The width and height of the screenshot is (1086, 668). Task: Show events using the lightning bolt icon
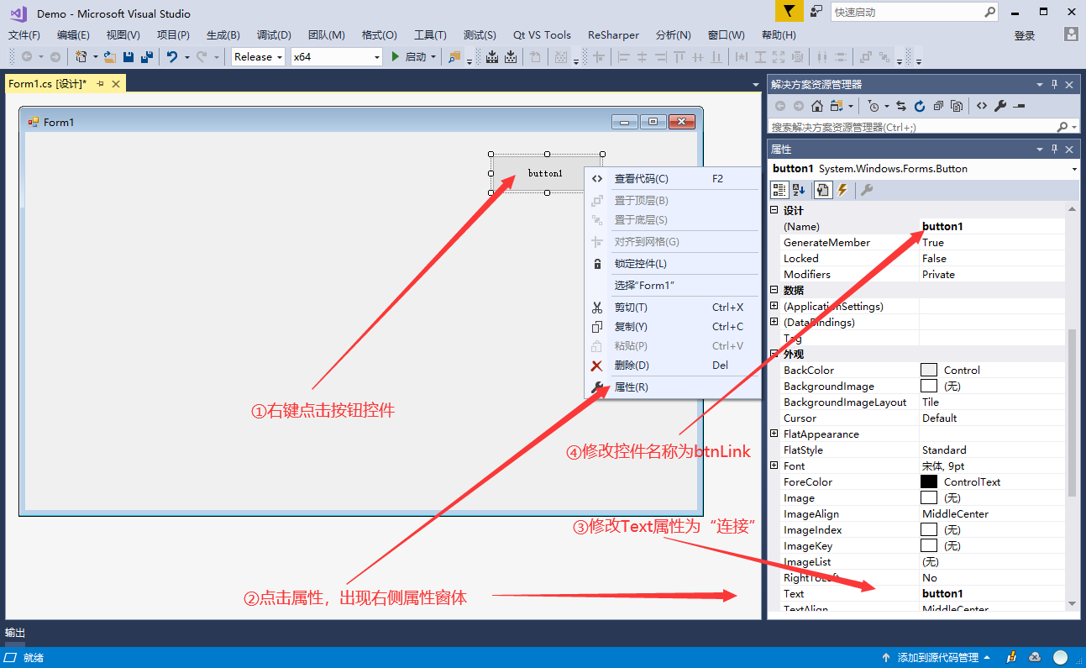842,190
